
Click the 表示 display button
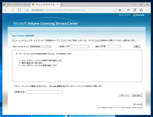(137, 47)
